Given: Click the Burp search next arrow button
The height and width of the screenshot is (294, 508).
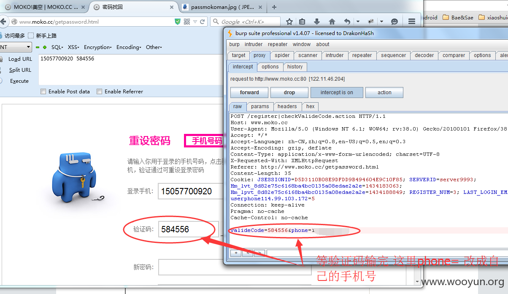Looking at the screenshot, I should coord(259,253).
